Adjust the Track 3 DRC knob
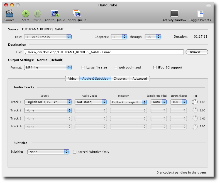This screenshot has width=220, height=183. [x=195, y=118]
